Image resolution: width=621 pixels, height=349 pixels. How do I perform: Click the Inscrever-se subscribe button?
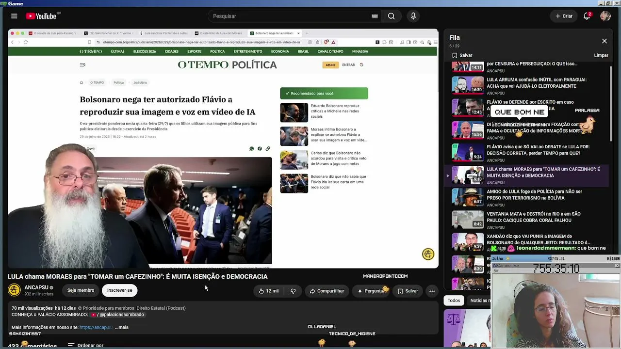[x=119, y=290]
